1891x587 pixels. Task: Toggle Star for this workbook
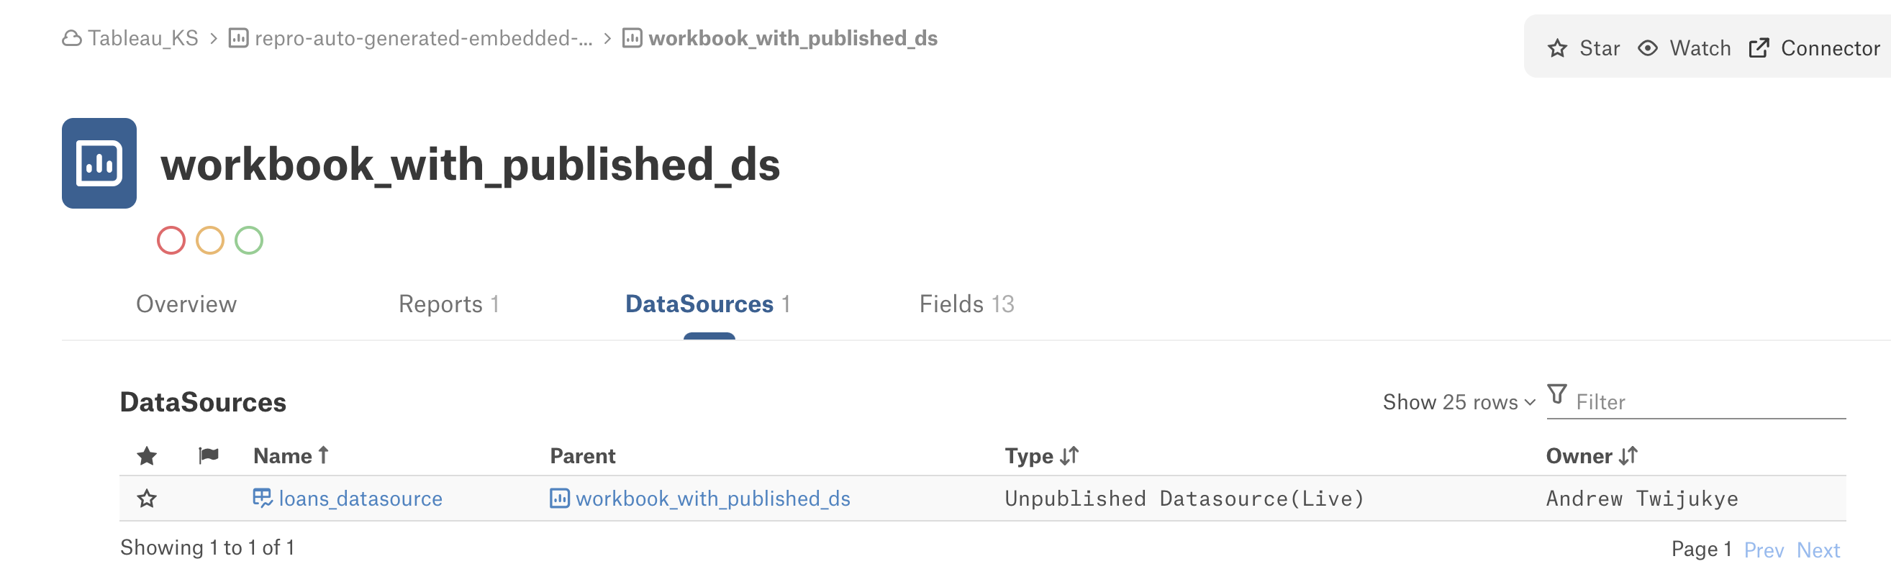(x=1584, y=48)
